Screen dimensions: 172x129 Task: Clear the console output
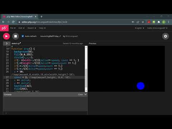point(80,95)
